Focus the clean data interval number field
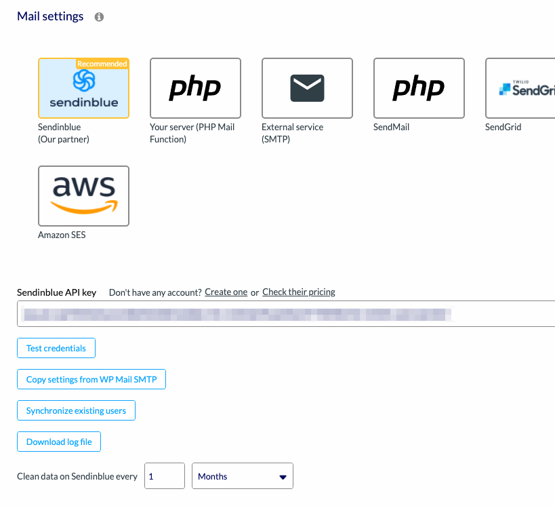555x506 pixels. [165, 476]
